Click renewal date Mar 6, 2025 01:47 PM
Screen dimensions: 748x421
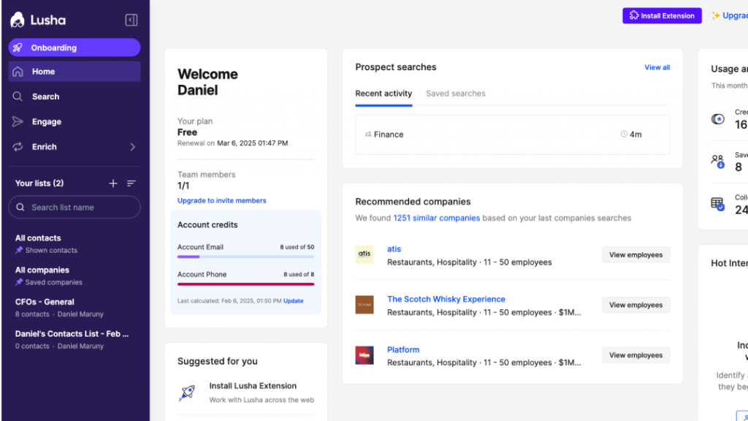[x=252, y=143]
